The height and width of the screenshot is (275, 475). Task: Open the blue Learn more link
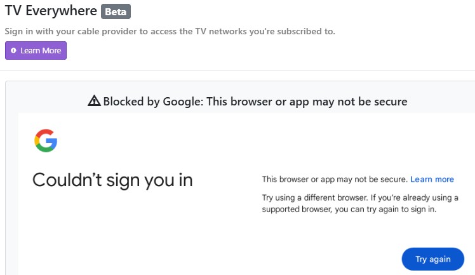click(x=432, y=179)
